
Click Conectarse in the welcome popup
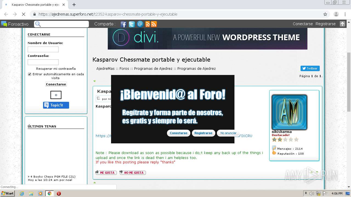tap(179, 133)
